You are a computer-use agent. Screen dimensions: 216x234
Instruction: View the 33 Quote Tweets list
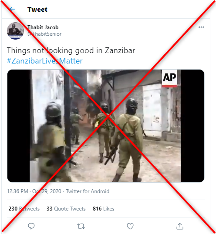point(66,209)
